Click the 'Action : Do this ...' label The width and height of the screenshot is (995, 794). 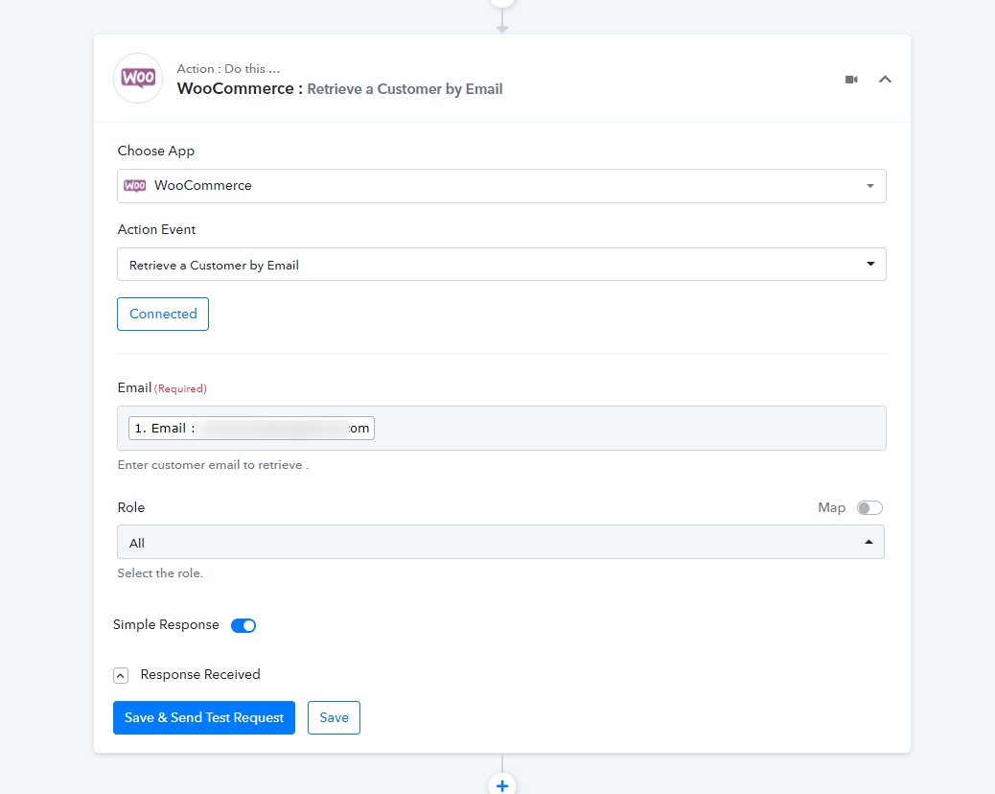click(228, 68)
